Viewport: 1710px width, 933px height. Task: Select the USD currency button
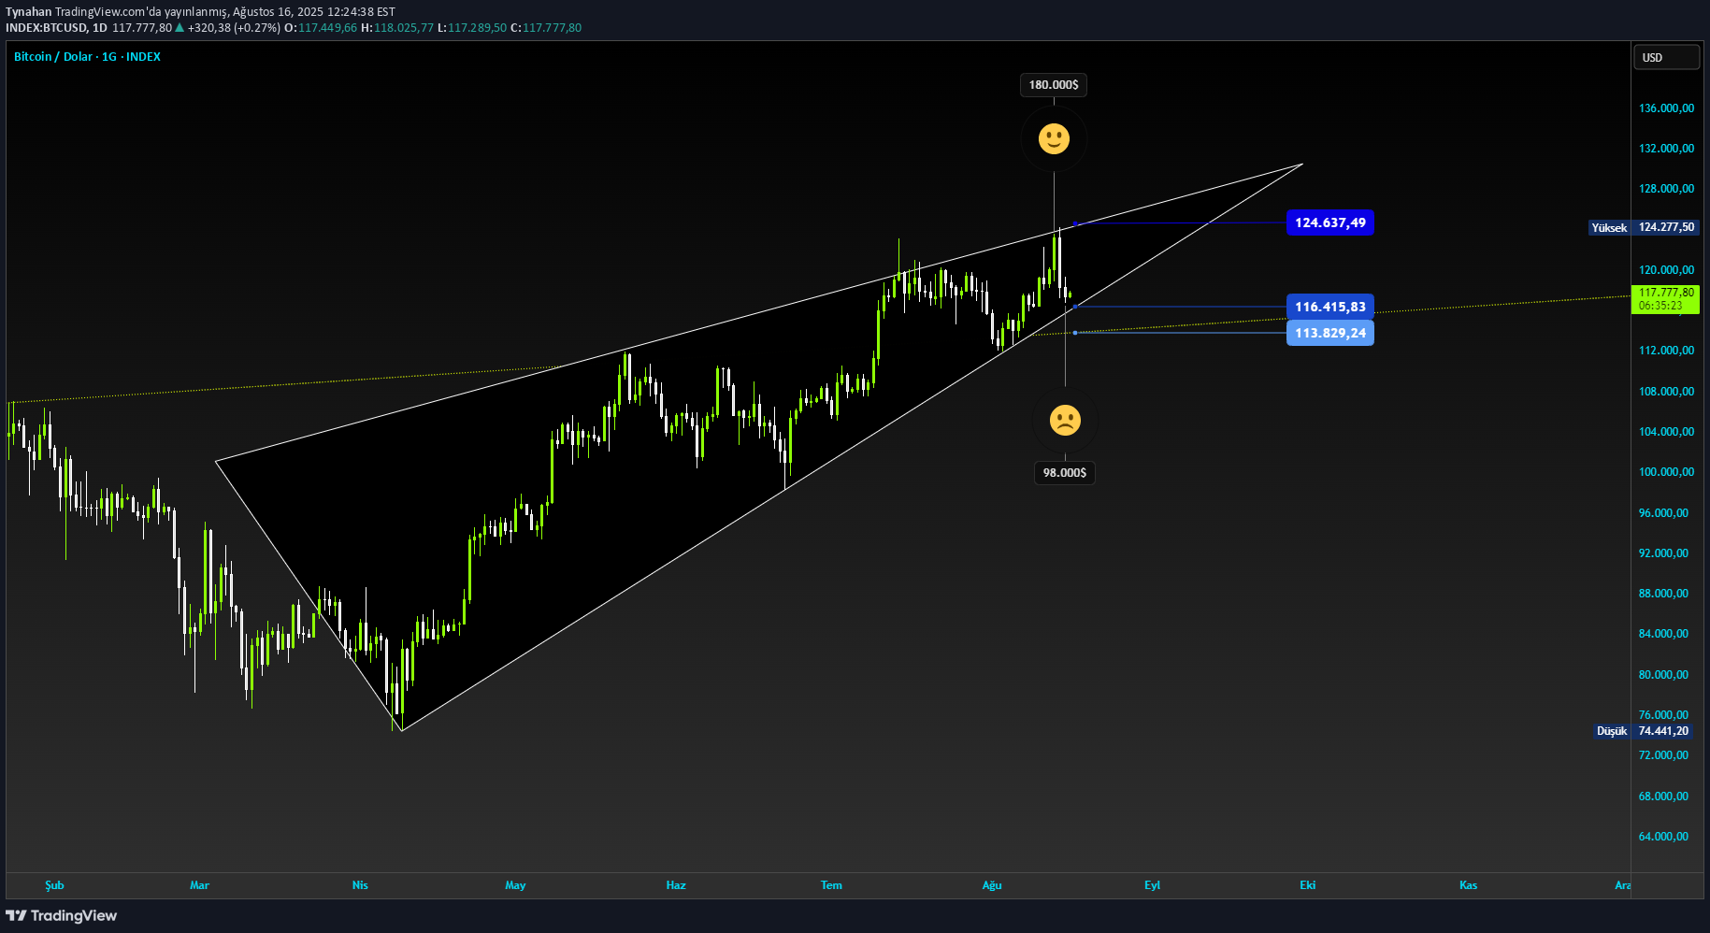tap(1666, 57)
